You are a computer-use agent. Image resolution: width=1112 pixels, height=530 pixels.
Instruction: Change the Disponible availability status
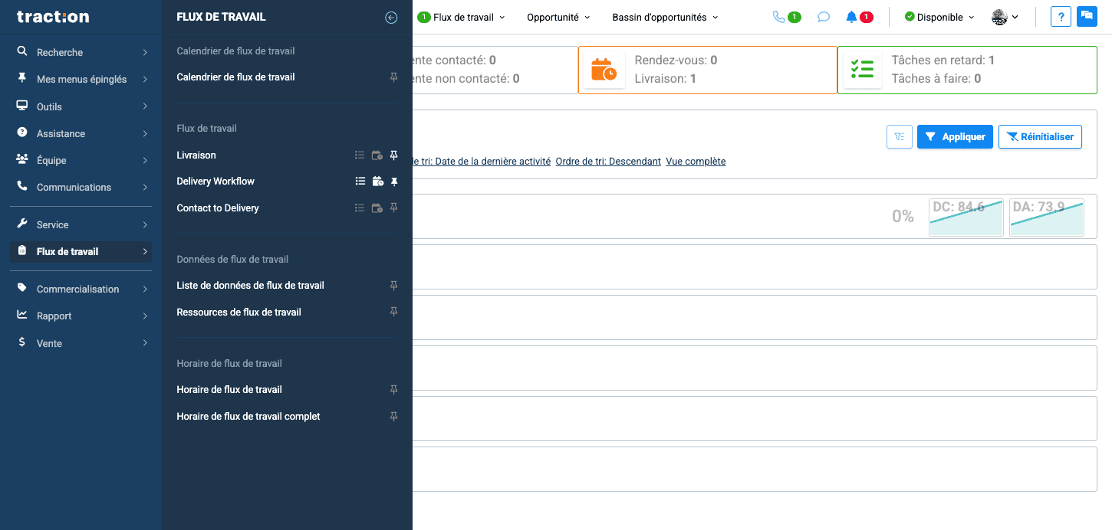tap(939, 17)
